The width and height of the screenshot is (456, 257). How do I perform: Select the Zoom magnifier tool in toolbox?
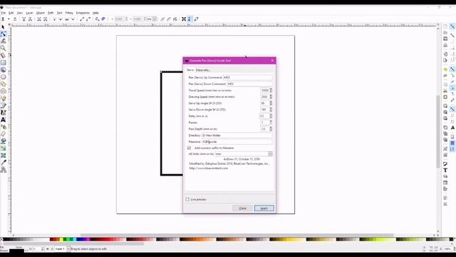click(3, 48)
